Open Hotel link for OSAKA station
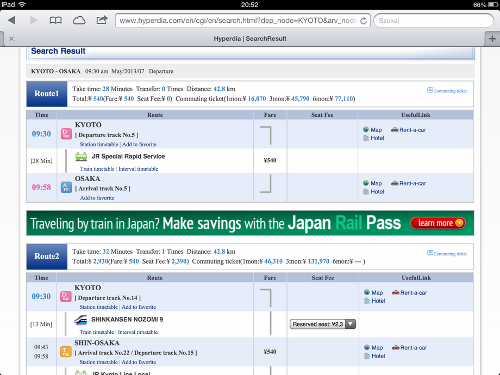Viewport: 500px width, 375px height. (374, 192)
